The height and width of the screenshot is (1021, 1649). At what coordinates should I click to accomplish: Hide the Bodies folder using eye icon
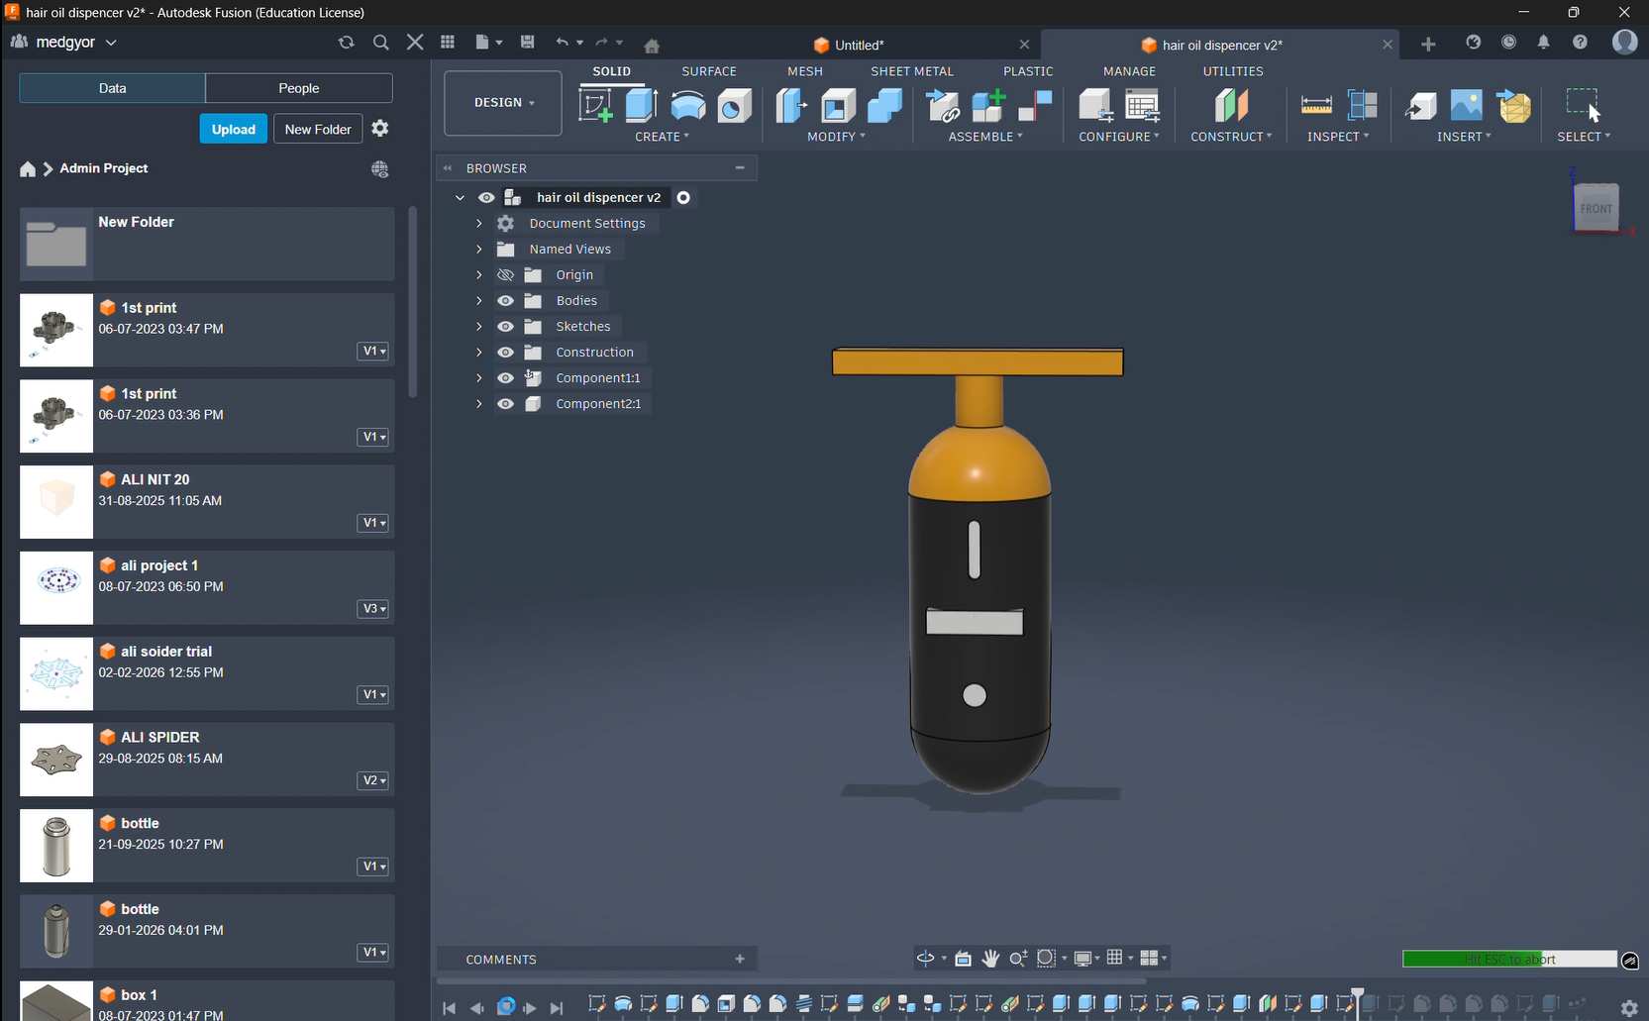tap(505, 300)
